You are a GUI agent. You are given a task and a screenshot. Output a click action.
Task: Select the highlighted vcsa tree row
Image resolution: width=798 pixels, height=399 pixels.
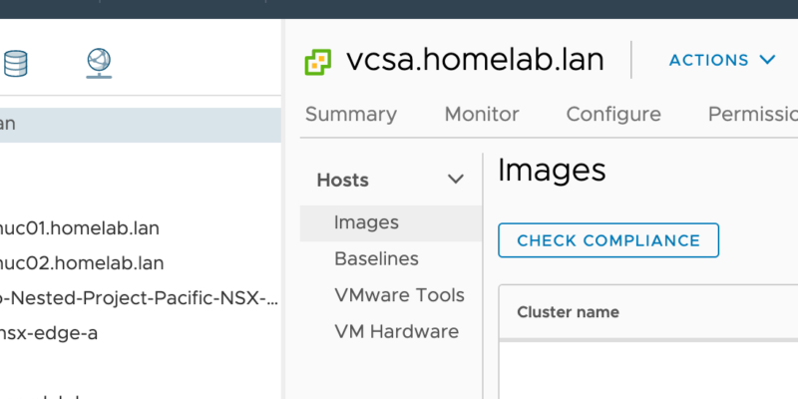(141, 125)
